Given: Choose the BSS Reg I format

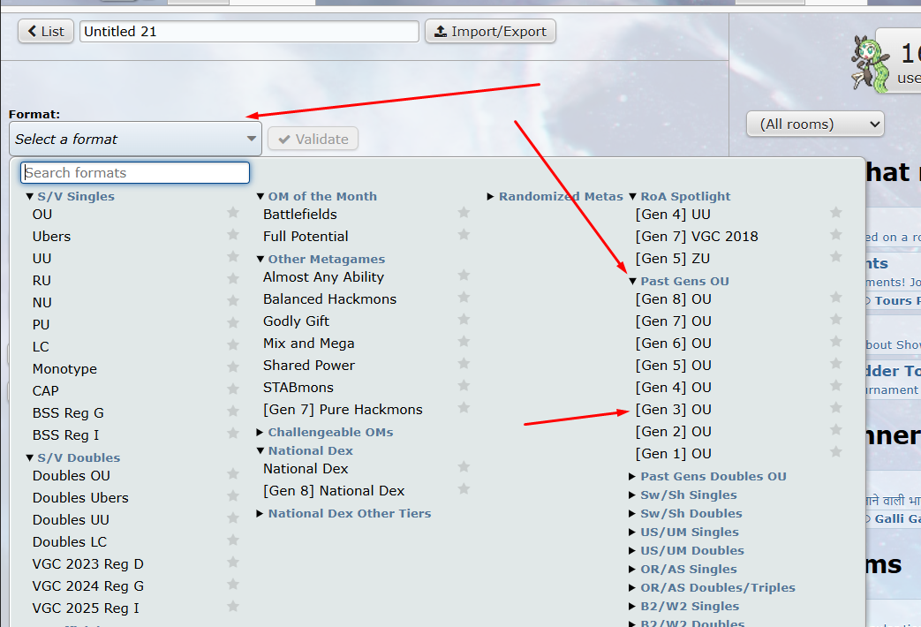Looking at the screenshot, I should point(65,435).
